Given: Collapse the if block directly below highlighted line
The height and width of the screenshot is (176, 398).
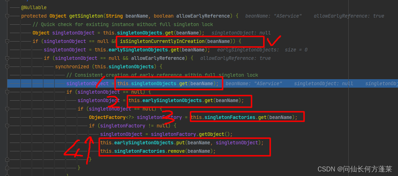Looking at the screenshot, I should tap(7, 92).
